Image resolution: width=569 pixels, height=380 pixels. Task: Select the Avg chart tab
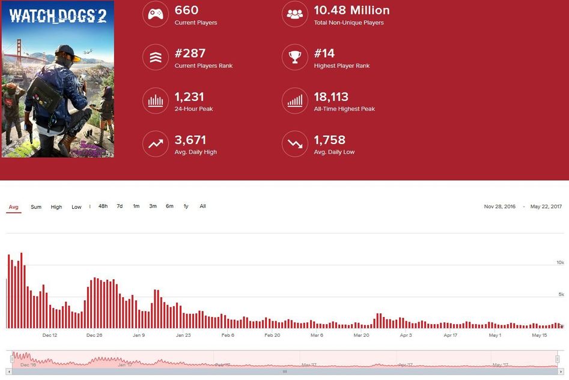click(13, 207)
